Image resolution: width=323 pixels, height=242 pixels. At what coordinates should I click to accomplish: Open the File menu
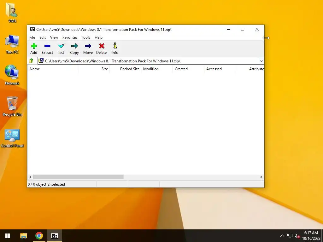pos(32,37)
